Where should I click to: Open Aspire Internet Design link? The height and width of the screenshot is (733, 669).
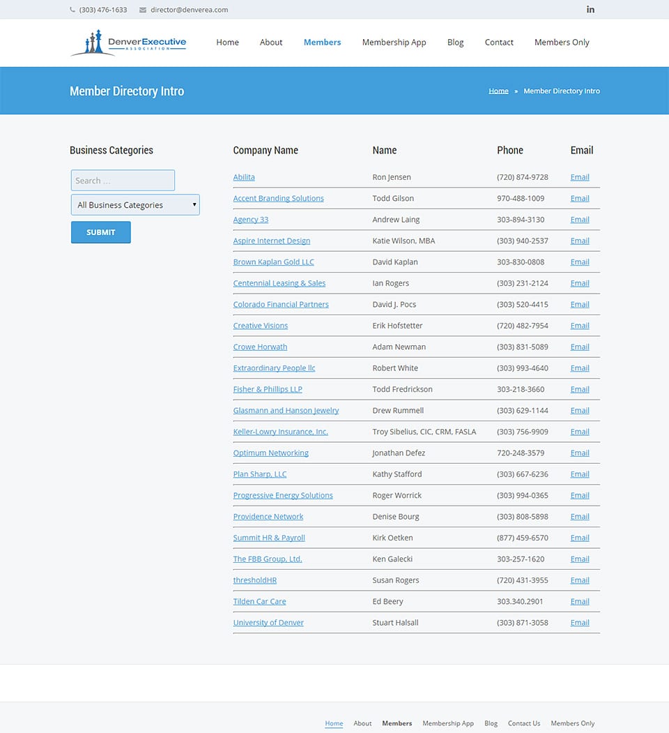[x=271, y=241]
